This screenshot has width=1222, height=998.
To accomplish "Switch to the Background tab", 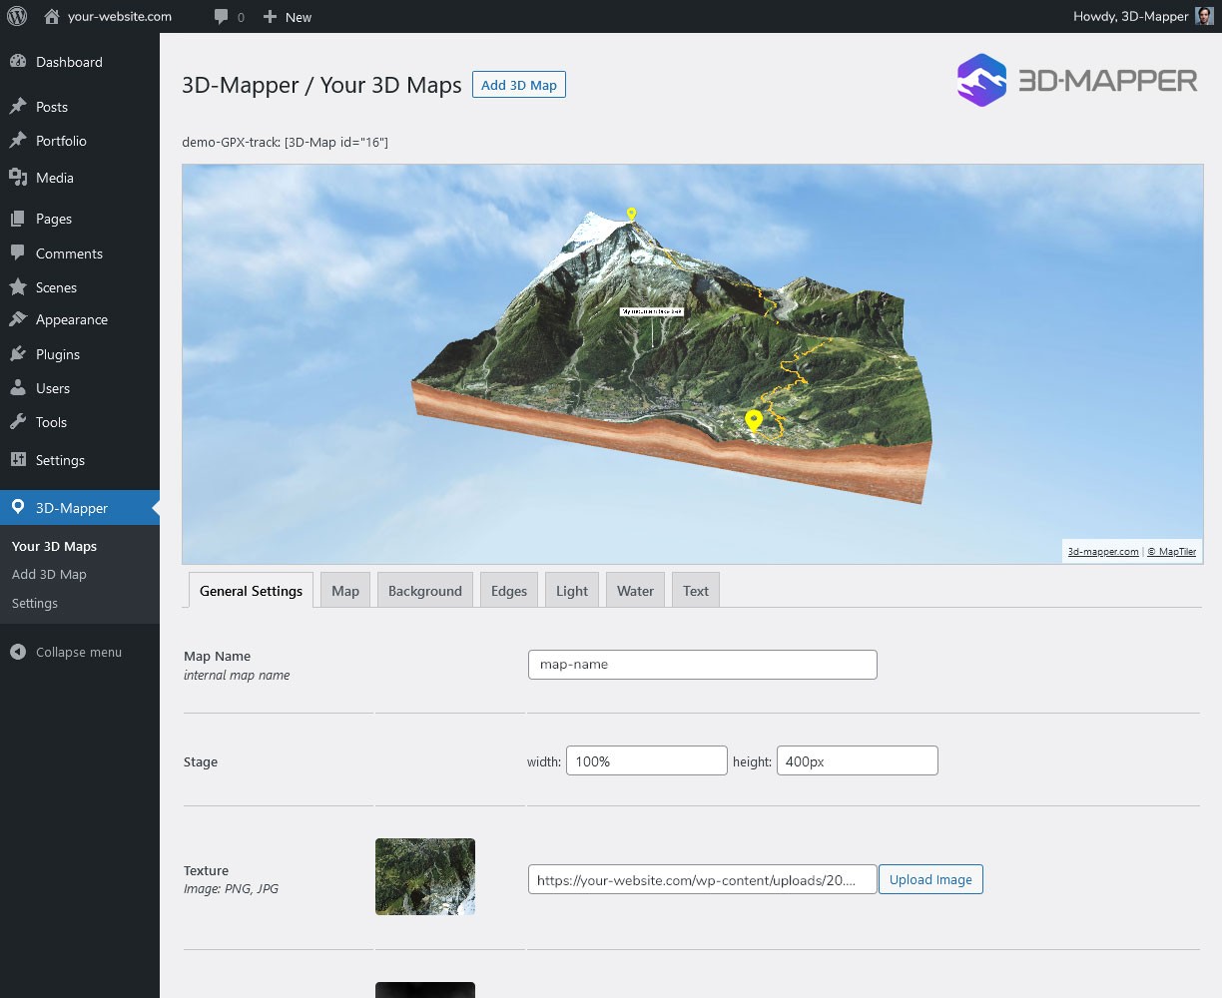I will [425, 590].
